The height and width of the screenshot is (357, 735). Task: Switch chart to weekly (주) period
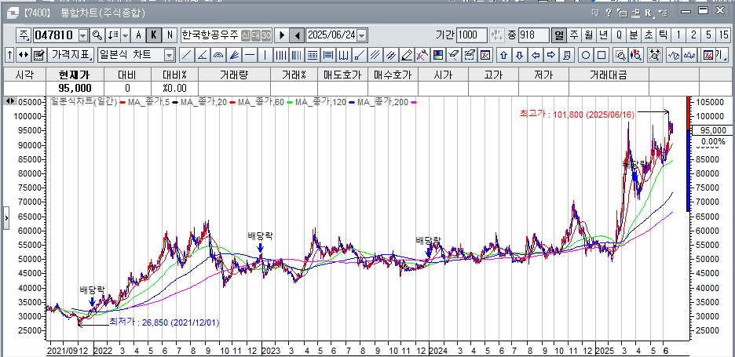coord(574,35)
